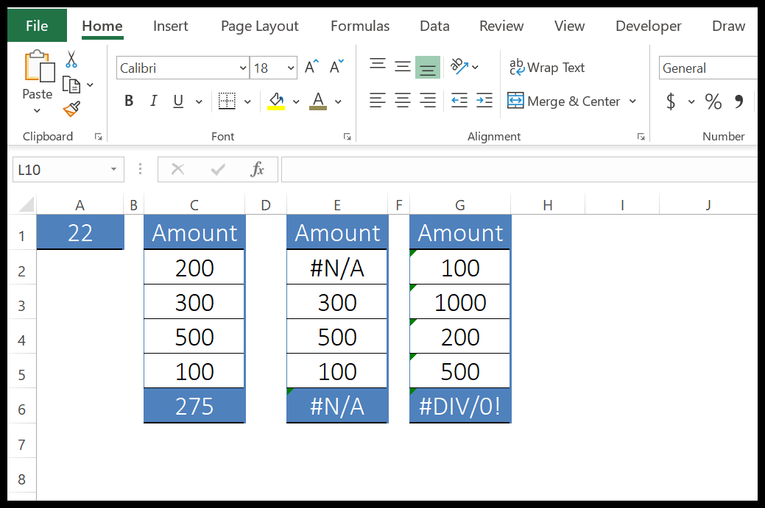
Task: Select the Format Painter tool
Action: [71, 109]
